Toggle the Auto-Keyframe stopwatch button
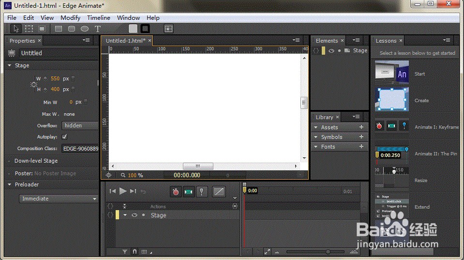The height and width of the screenshot is (260, 464). coord(176,192)
